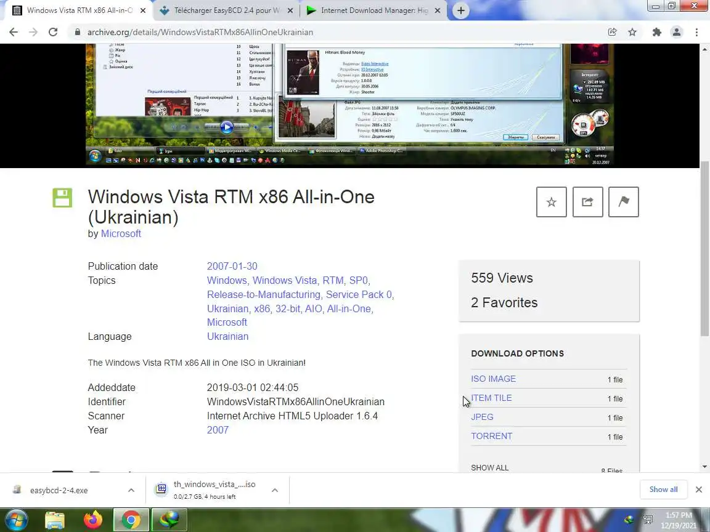Click the All-in-One topic link
The width and height of the screenshot is (710, 532).
pyautogui.click(x=349, y=308)
